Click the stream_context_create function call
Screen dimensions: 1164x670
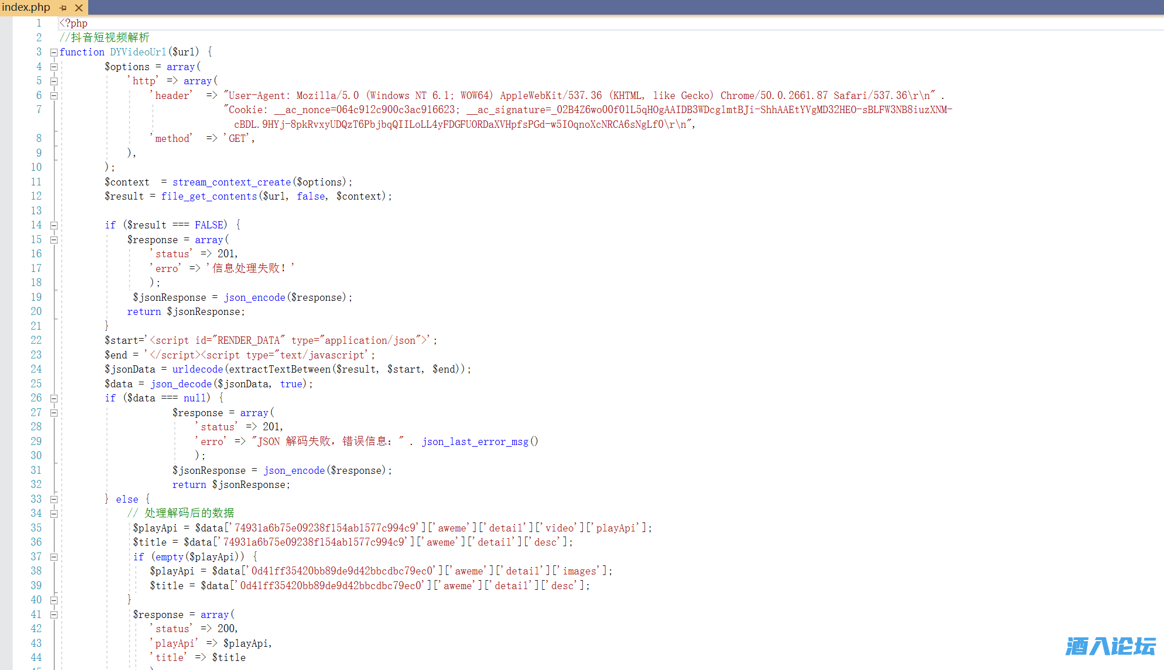click(231, 182)
